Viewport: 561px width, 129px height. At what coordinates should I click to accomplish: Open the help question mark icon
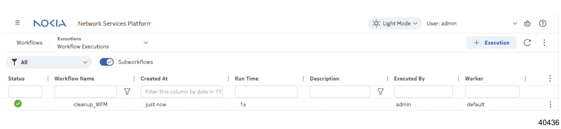coord(542,23)
